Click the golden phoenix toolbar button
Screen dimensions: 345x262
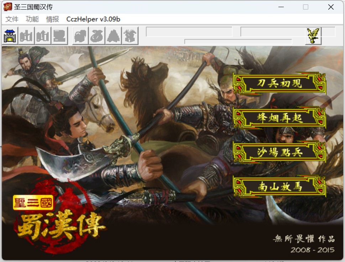pos(313,36)
